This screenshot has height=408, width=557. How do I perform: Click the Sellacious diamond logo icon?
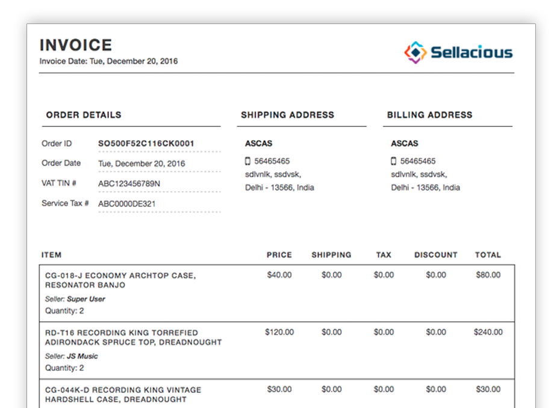[415, 52]
